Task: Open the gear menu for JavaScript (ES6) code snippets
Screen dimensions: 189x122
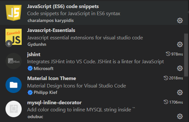Action: coord(180,21)
